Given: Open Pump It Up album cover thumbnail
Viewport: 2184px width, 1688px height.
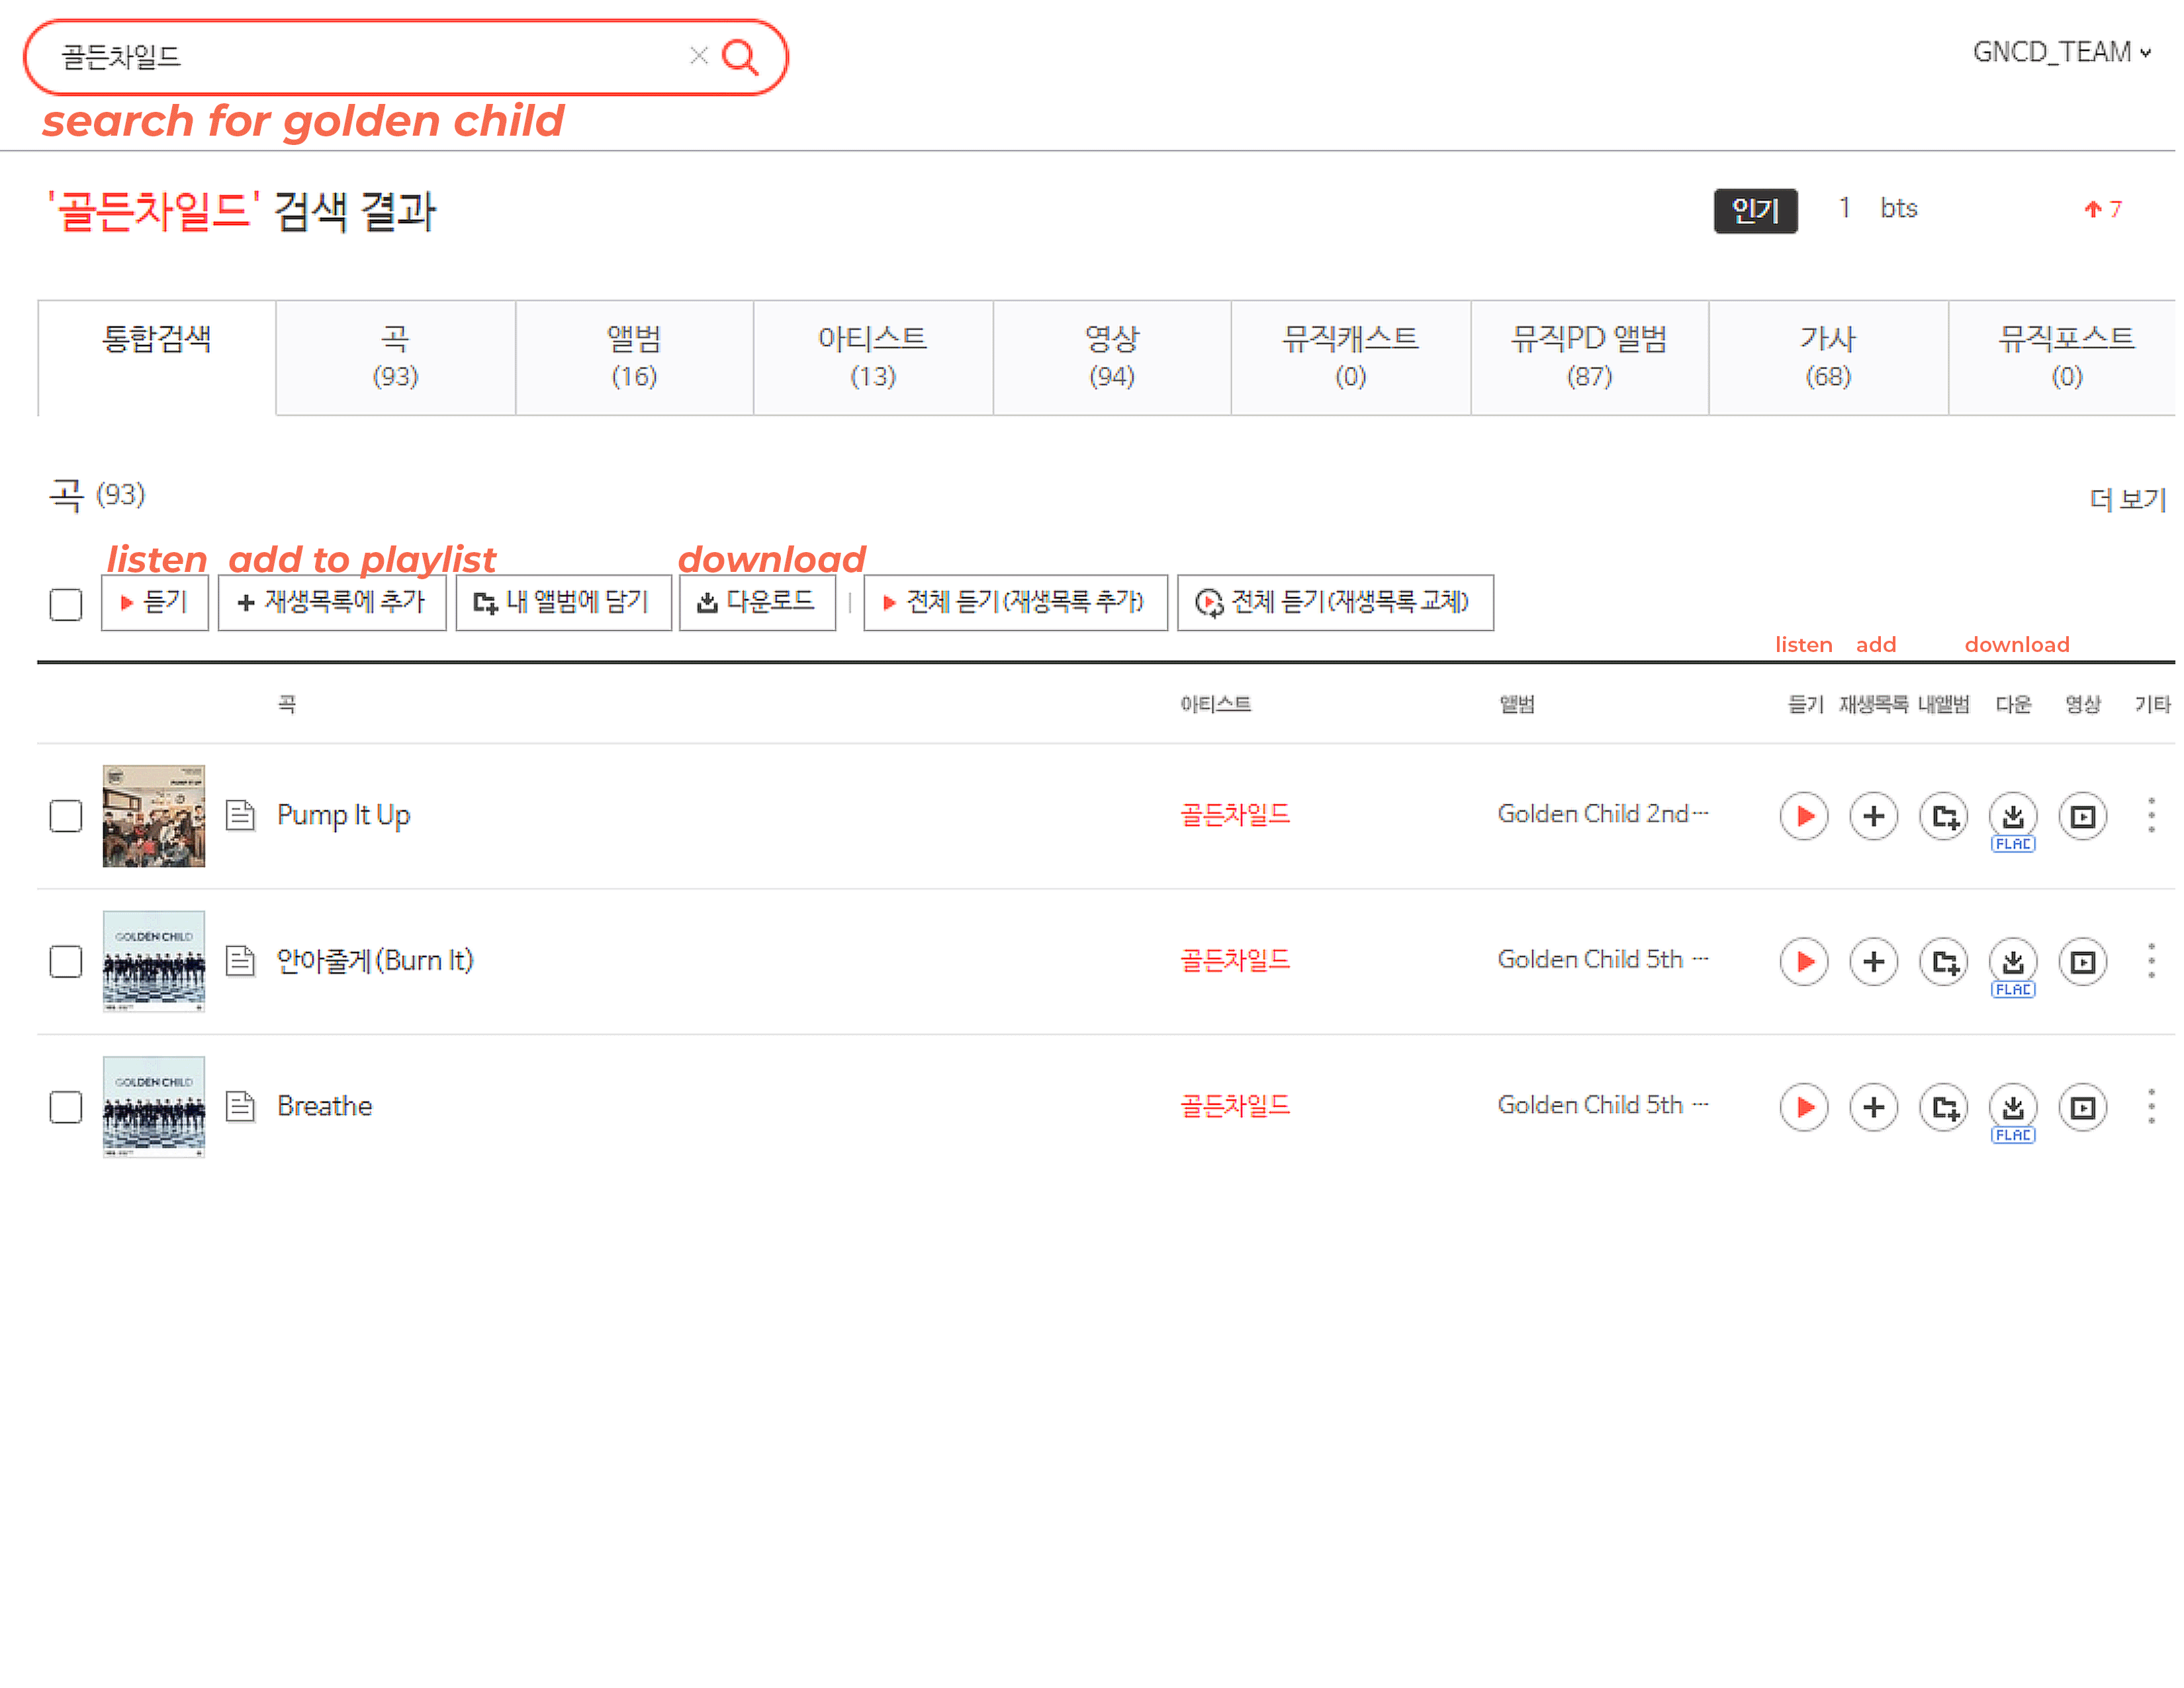Looking at the screenshot, I should pos(154,816).
